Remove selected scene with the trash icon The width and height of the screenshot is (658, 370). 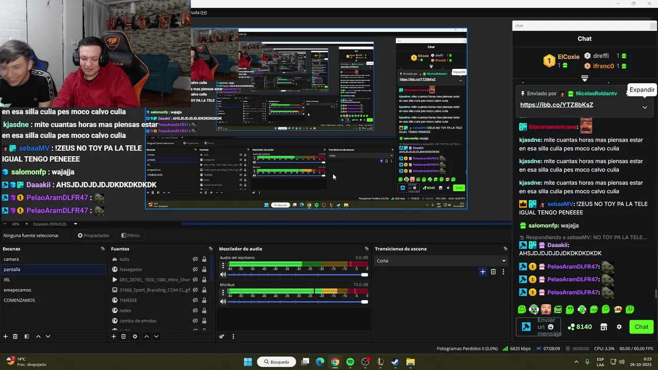coord(15,337)
